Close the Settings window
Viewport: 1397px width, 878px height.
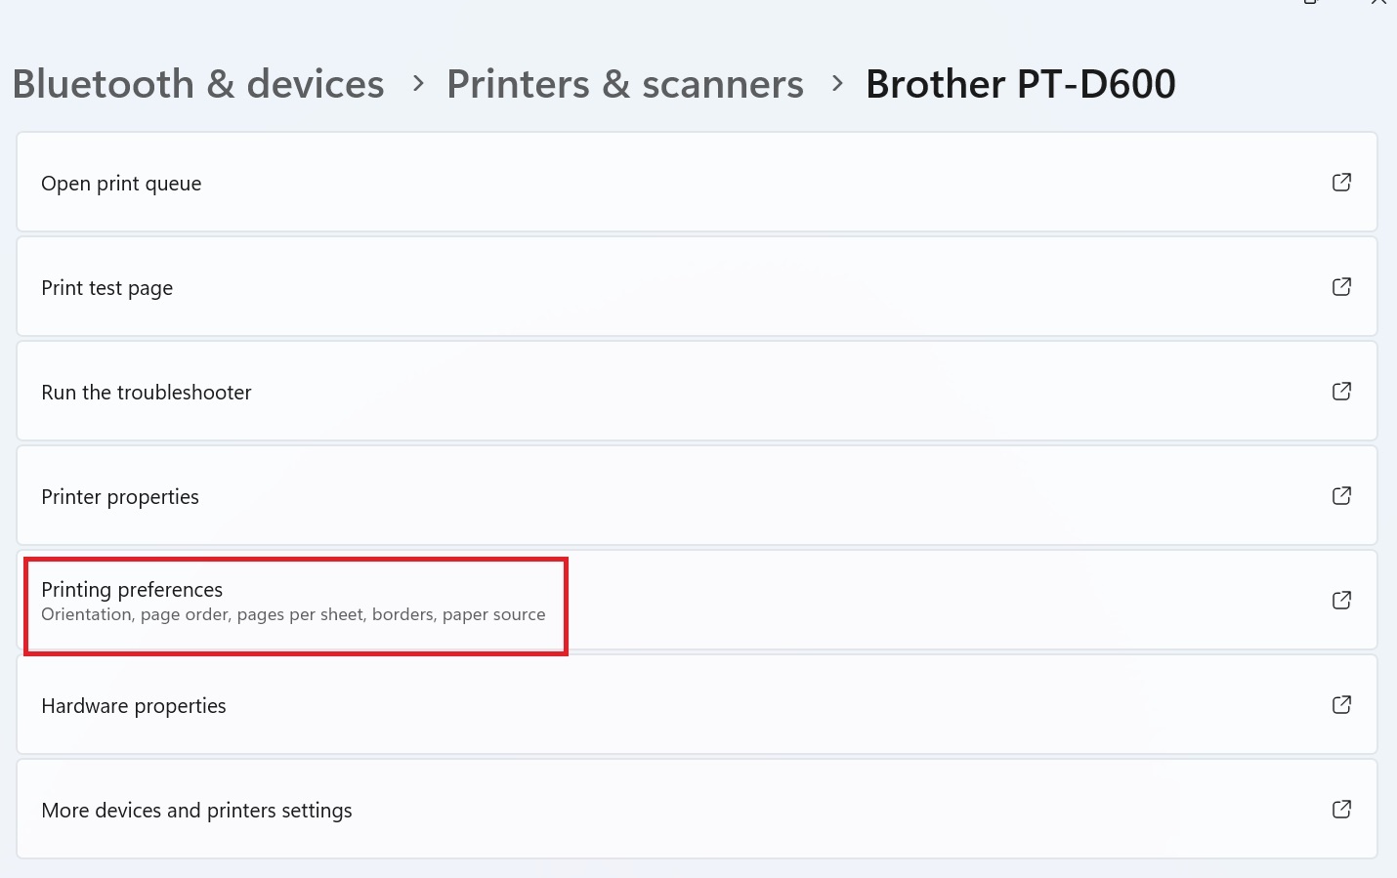[1378, 3]
